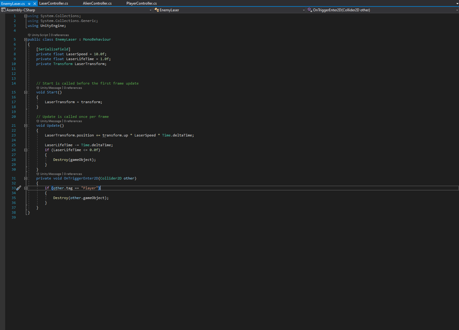Click 'private Transform LaserTransform;' on line 10
Image resolution: width=459 pixels, height=330 pixels.
[71, 64]
